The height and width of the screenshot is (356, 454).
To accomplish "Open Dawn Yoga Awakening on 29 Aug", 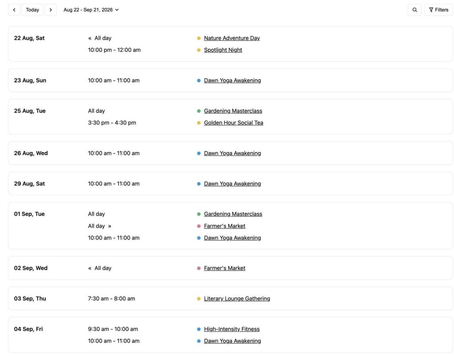I will click(232, 184).
